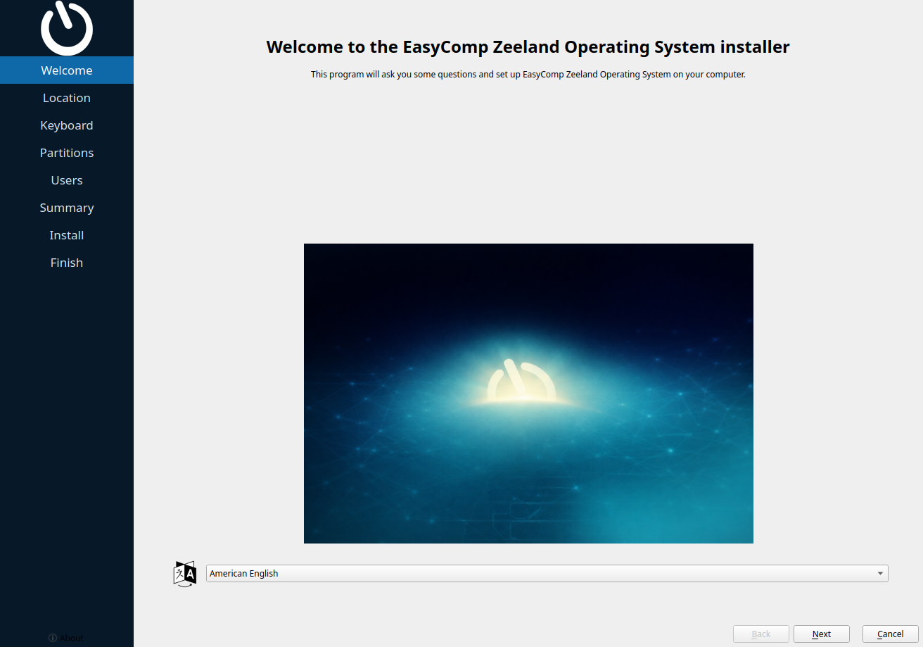Click the glowing welcome splash image
This screenshot has width=923, height=647.
(x=528, y=394)
